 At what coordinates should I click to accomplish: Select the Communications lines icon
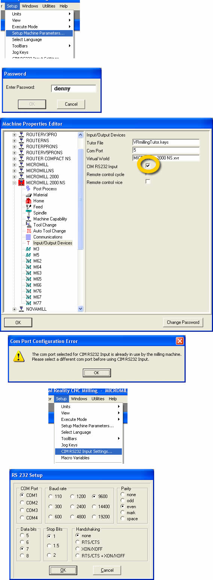28,237
